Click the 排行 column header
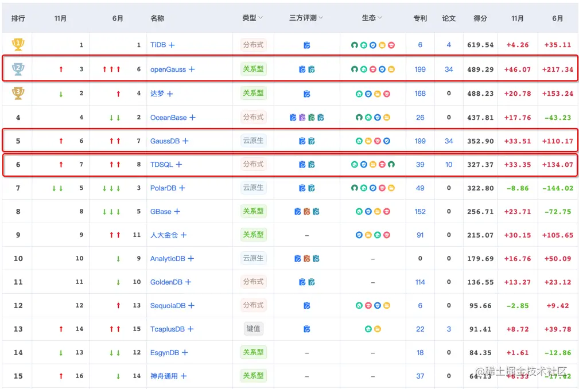 click(18, 18)
